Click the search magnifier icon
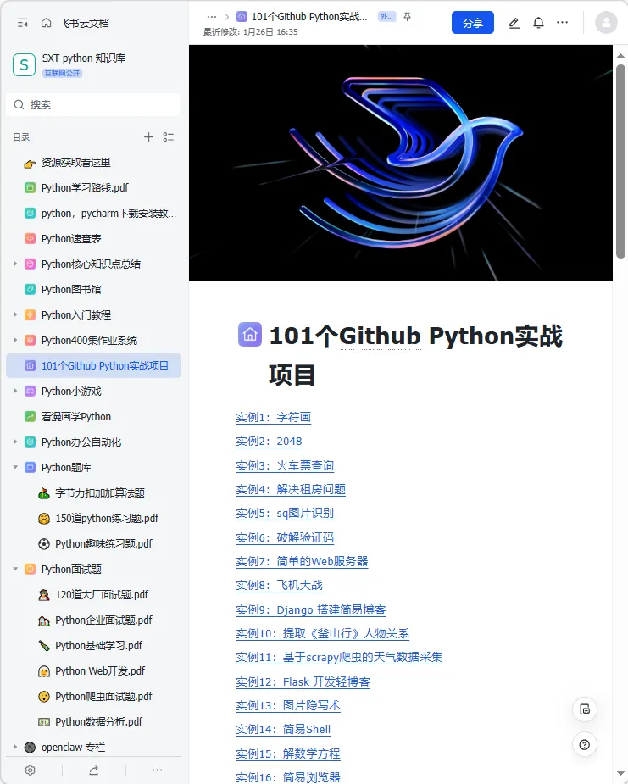The height and width of the screenshot is (784, 628). [19, 104]
